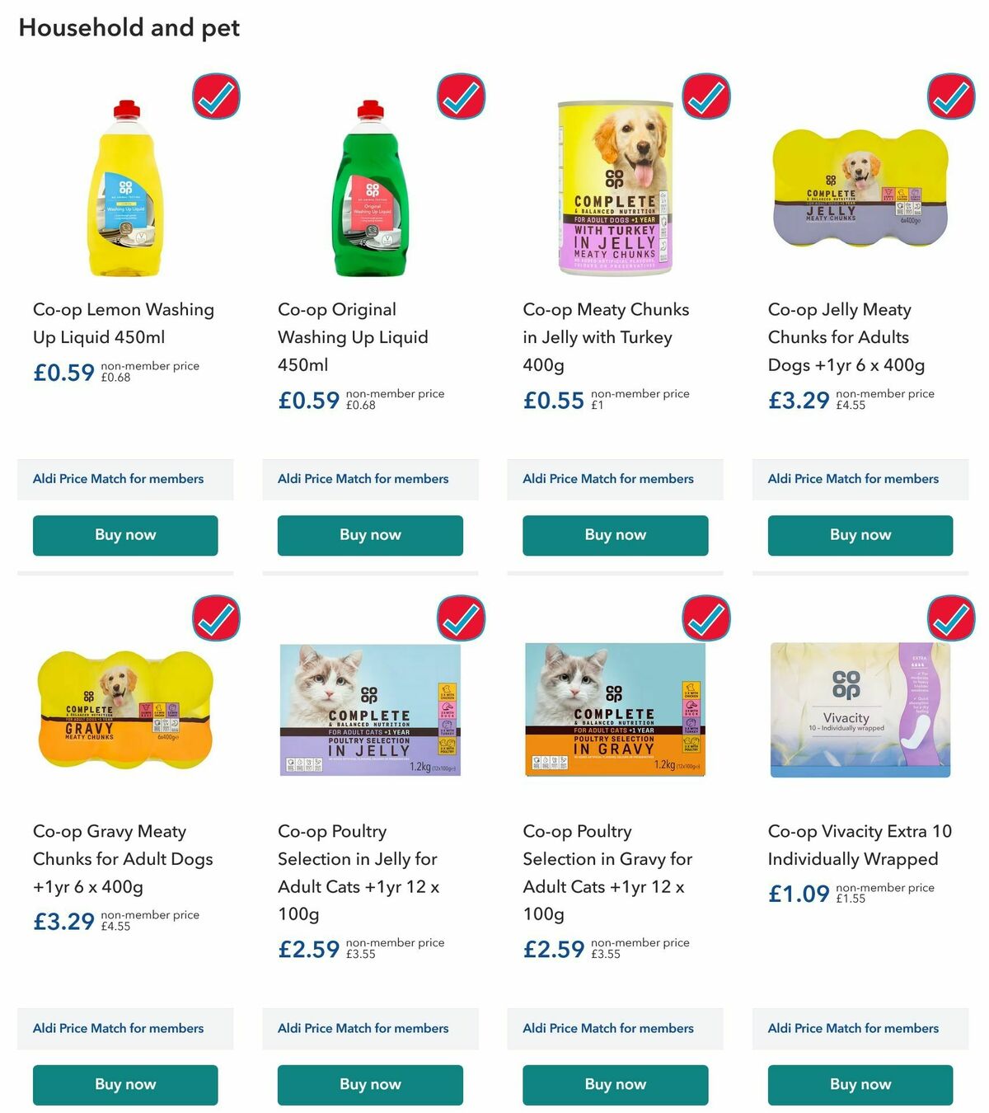
Task: View the green Original Washing Up Liquid bottle image
Action: [369, 190]
